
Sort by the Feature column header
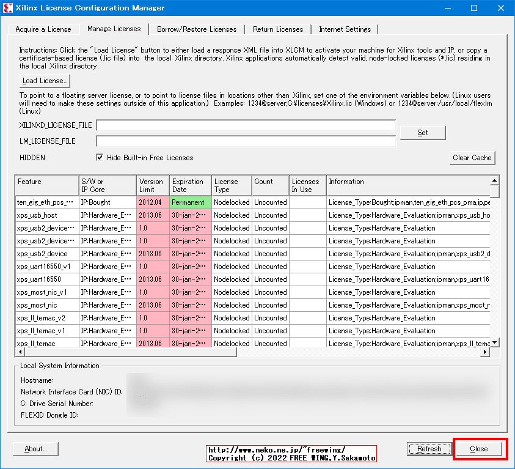(47, 185)
